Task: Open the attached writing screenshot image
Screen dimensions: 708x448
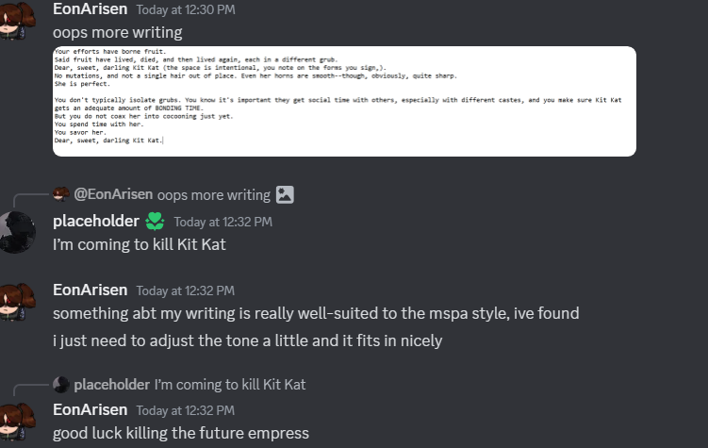Action: pos(343,101)
